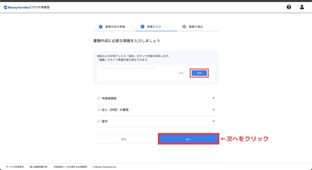Screen dimensions: 312x170
Task: Open the user account profile icon
Action: click(302, 7)
